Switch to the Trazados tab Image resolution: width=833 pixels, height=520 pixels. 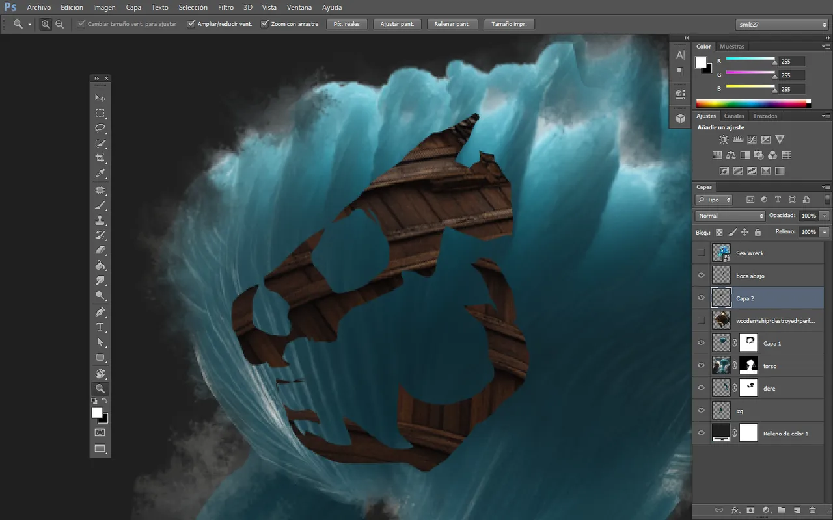point(765,116)
